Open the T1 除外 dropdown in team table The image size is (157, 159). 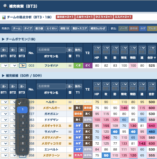(x=78, y=50)
